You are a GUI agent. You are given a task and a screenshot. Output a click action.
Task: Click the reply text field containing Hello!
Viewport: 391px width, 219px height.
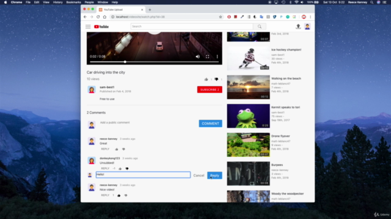pyautogui.click(x=143, y=175)
